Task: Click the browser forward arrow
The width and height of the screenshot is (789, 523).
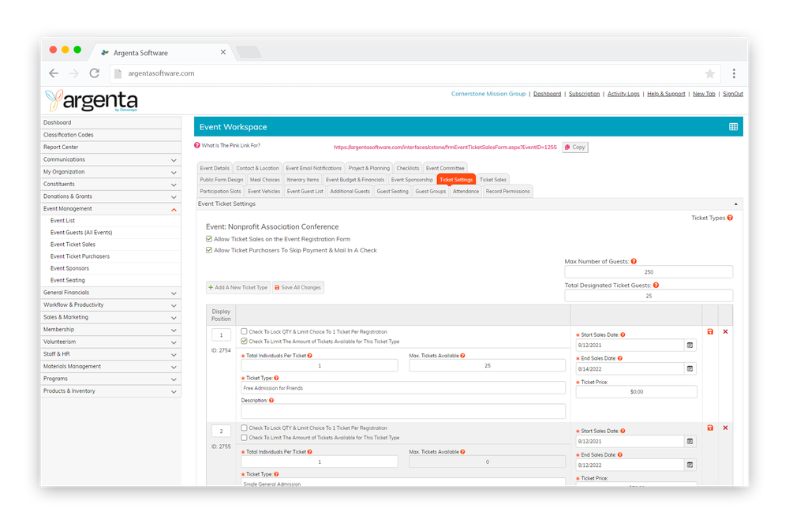Action: (x=74, y=73)
